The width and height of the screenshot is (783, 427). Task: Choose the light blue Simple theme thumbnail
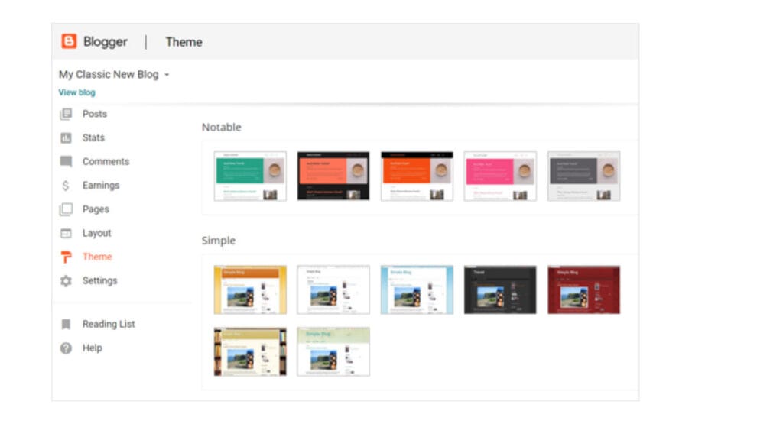click(417, 290)
